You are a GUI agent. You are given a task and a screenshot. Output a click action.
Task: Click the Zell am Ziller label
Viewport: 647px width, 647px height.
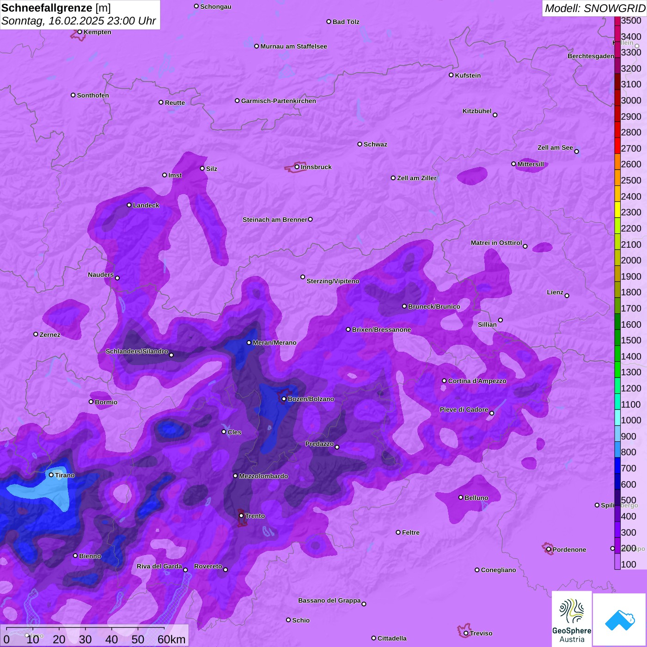416,178
